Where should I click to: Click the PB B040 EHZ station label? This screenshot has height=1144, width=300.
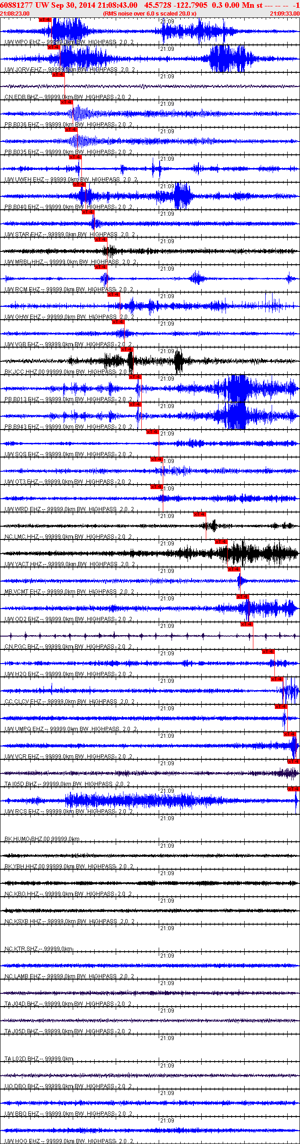point(69,207)
